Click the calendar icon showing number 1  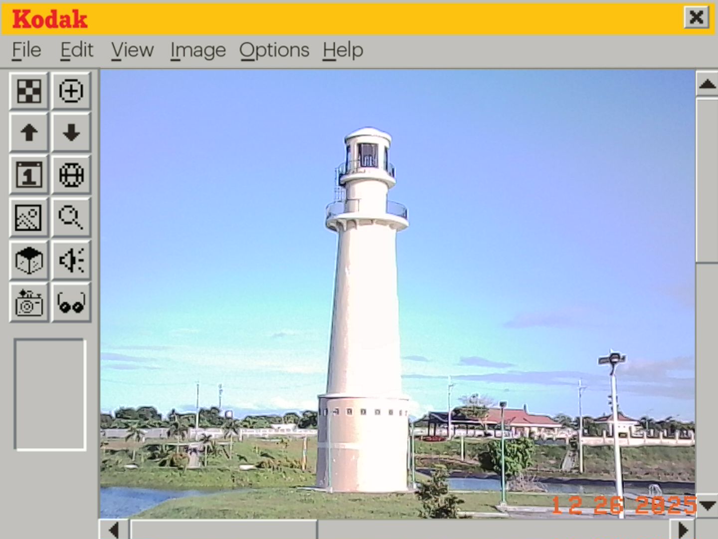pos(29,175)
